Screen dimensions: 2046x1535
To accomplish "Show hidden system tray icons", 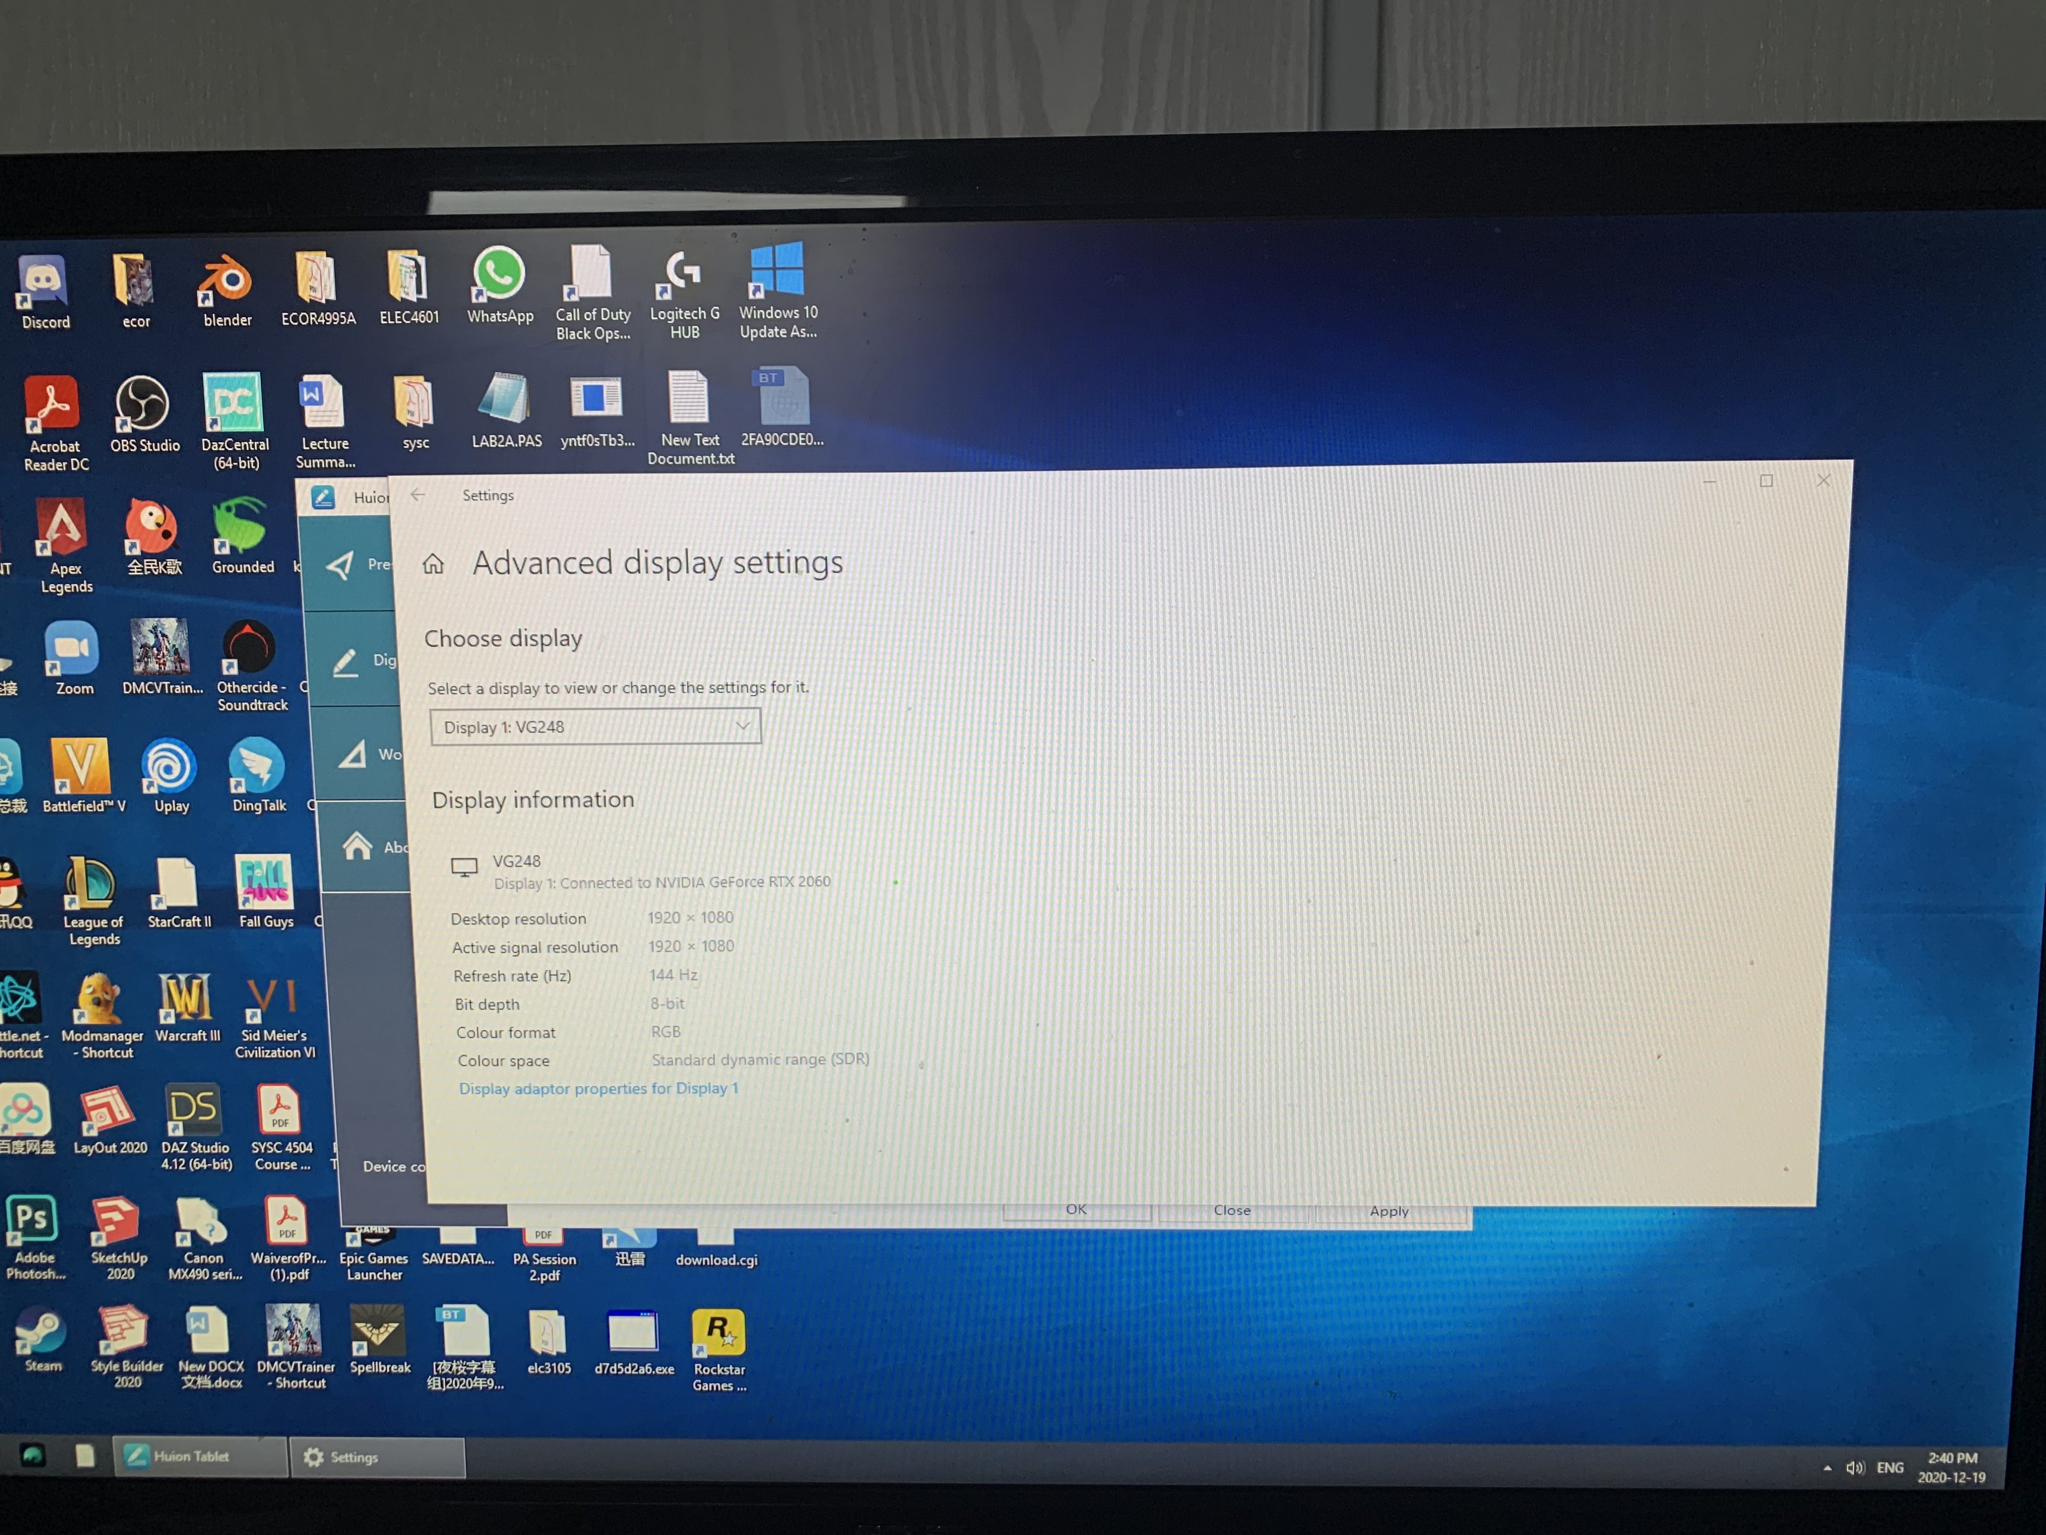I will click(1827, 1468).
